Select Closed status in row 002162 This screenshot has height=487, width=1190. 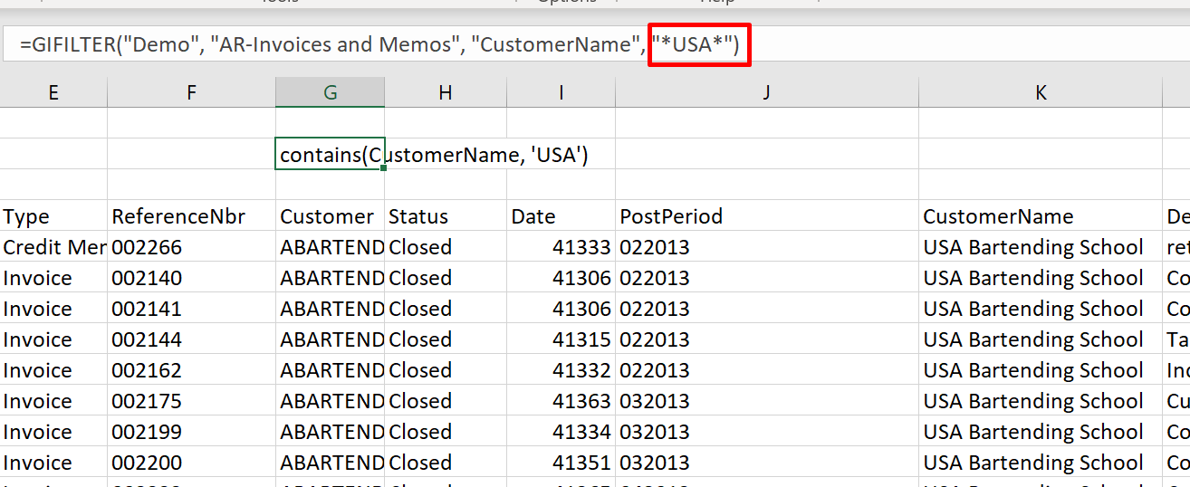(x=446, y=370)
